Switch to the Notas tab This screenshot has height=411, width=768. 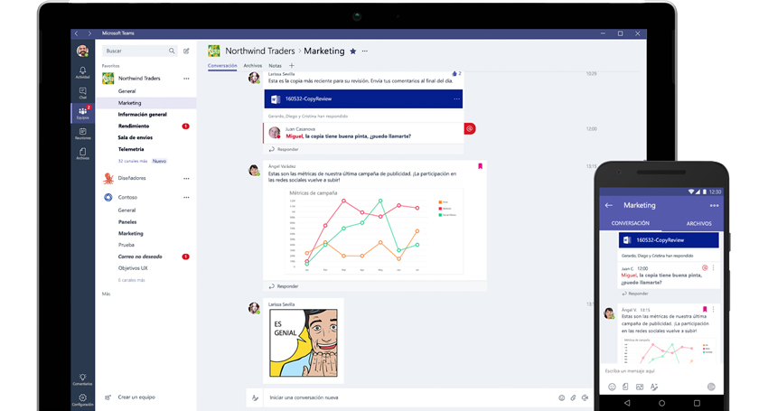point(276,66)
